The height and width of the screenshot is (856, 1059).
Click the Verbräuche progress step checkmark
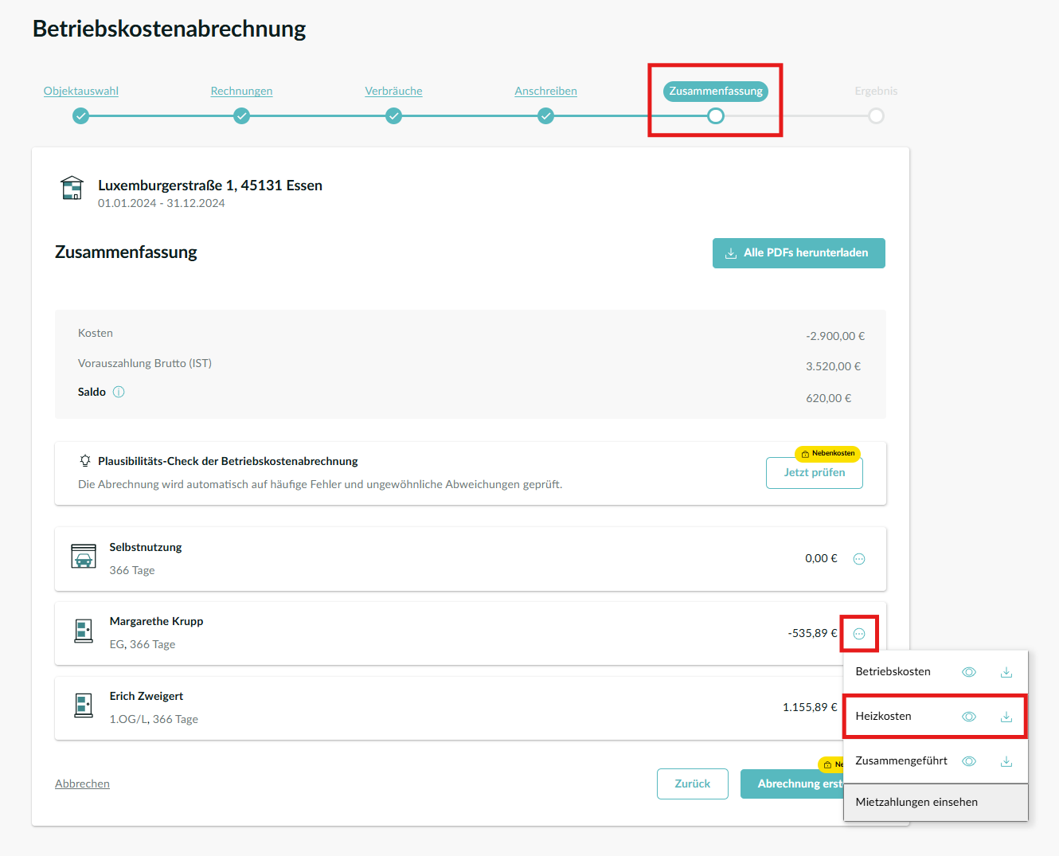click(x=393, y=116)
